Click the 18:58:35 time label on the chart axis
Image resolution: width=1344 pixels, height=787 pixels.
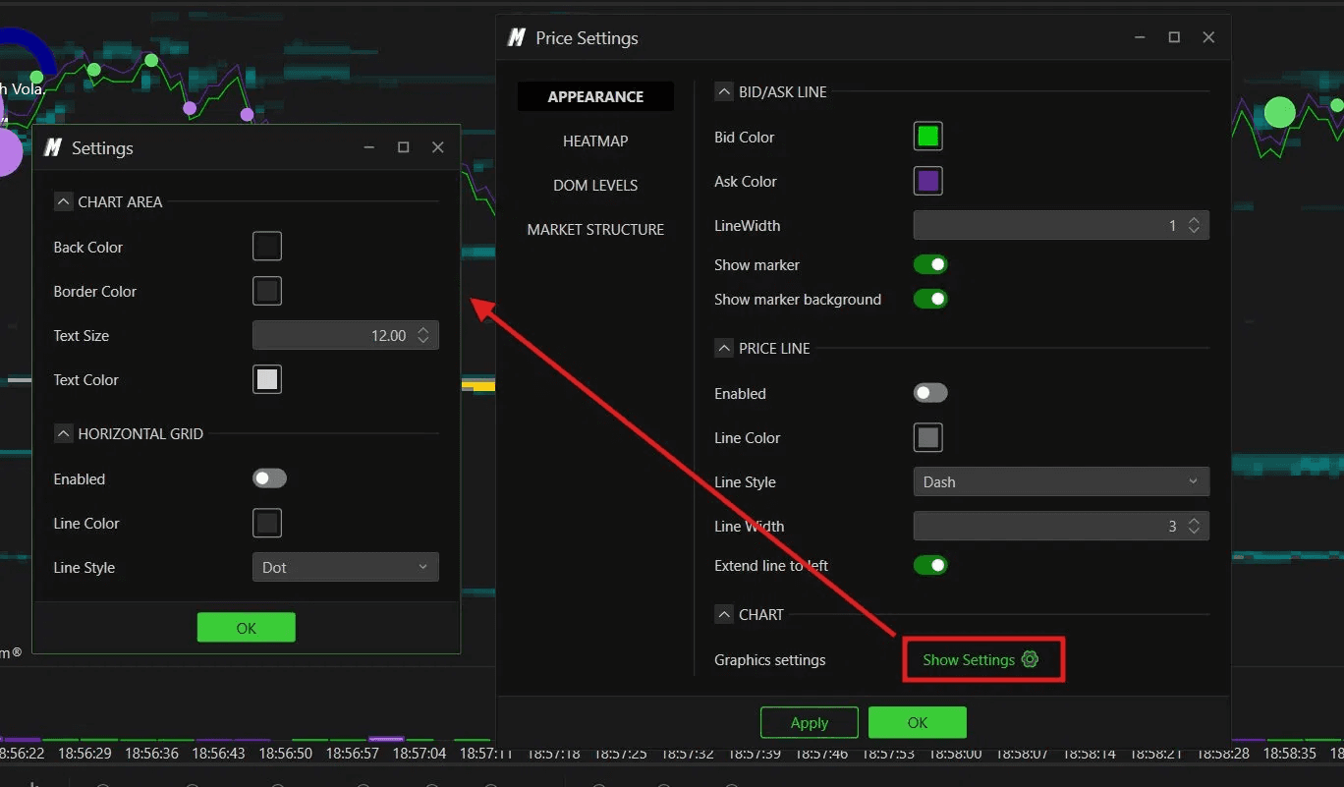pos(1291,754)
